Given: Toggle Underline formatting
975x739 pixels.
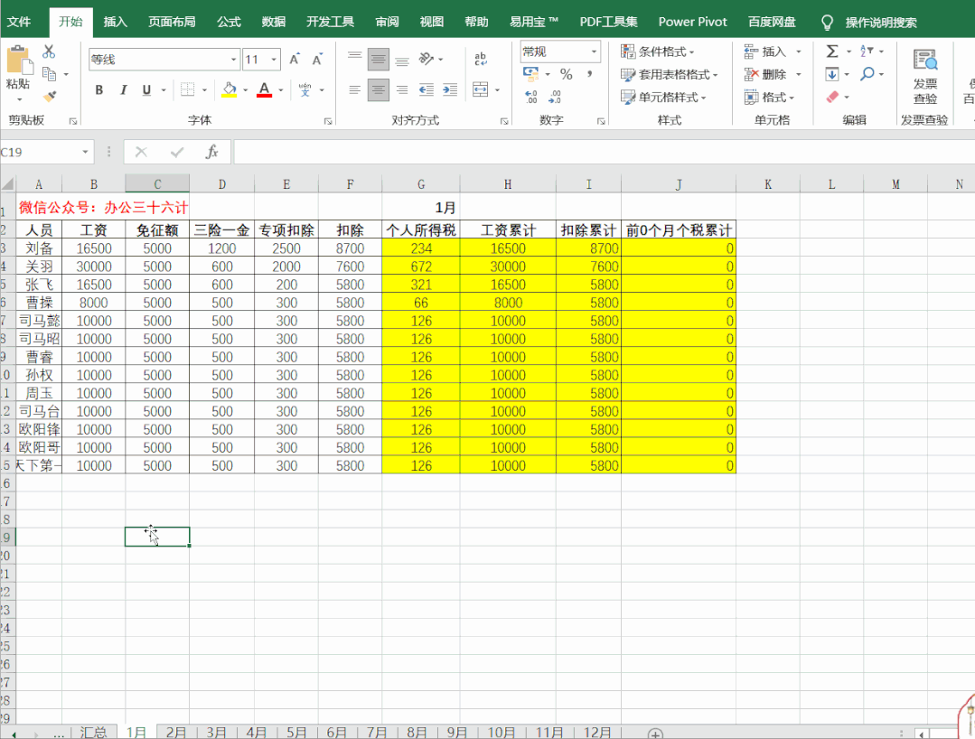Looking at the screenshot, I should click(146, 89).
